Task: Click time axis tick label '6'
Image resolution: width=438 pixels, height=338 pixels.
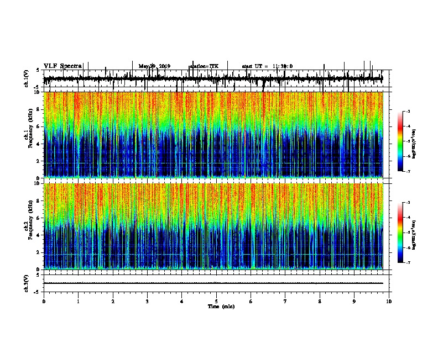Action: 251,302
